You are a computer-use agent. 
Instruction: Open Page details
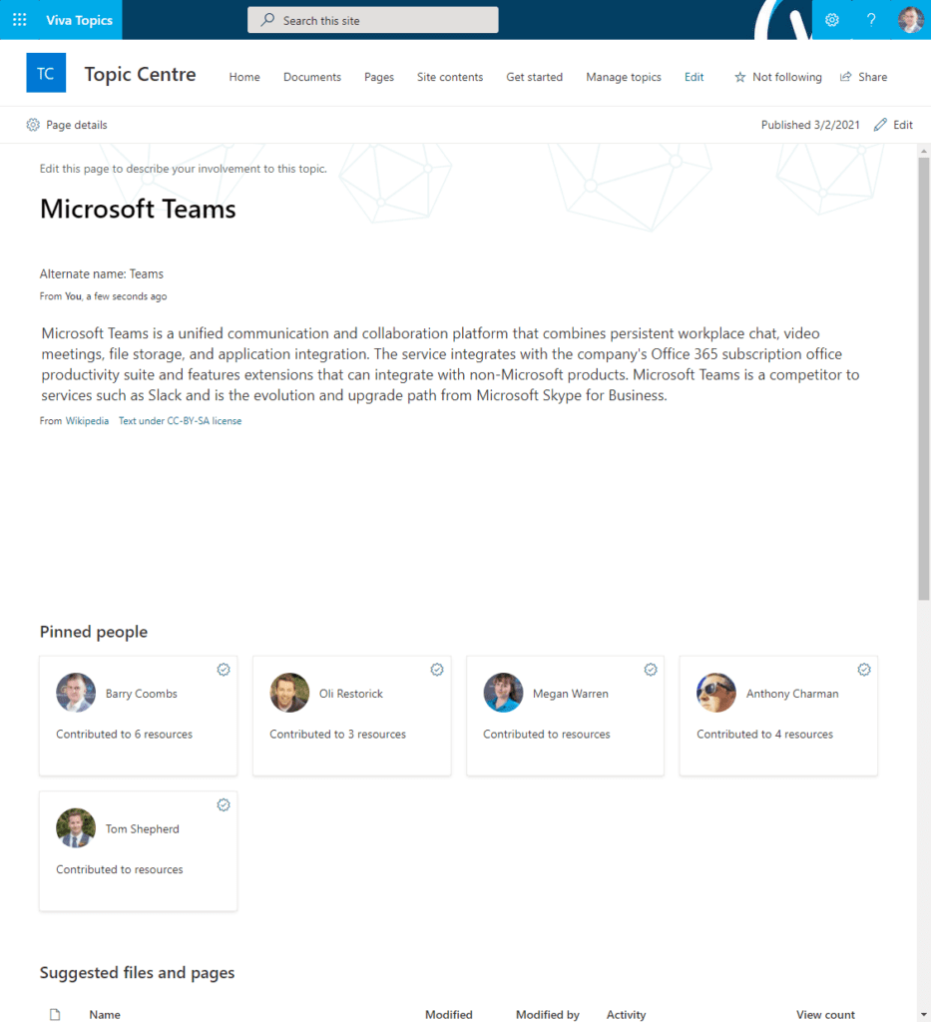point(67,125)
